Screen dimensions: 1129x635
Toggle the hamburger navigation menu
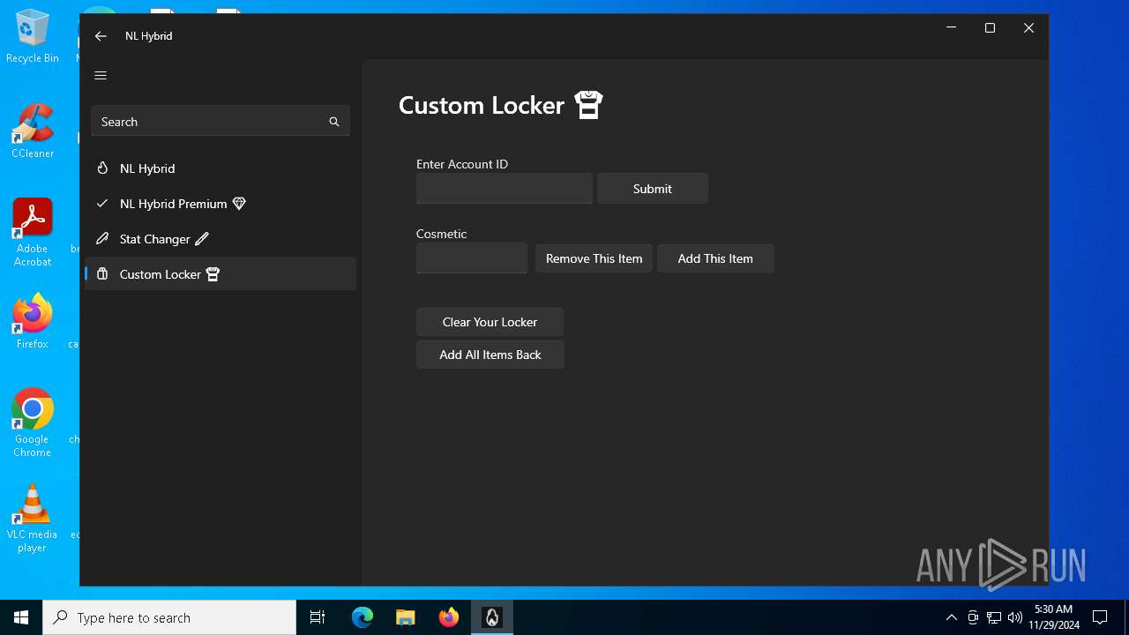click(101, 76)
